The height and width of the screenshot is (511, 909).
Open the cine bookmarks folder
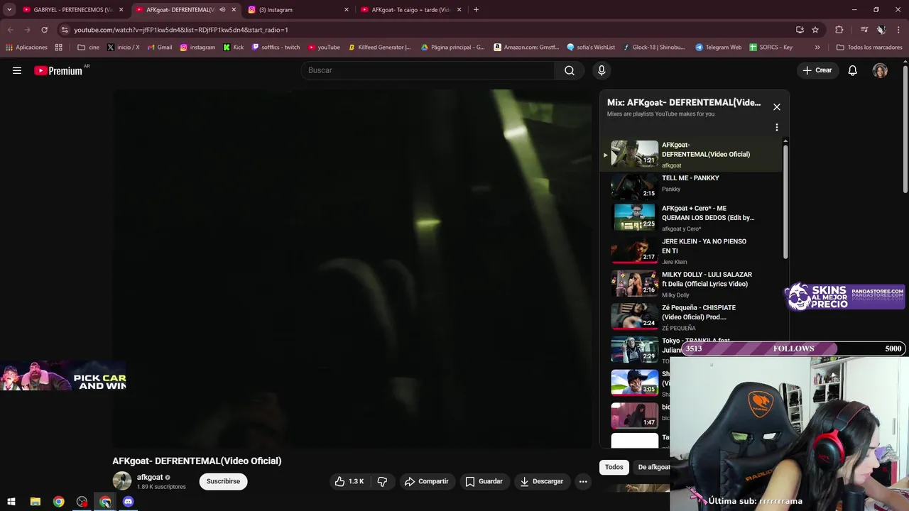point(88,48)
